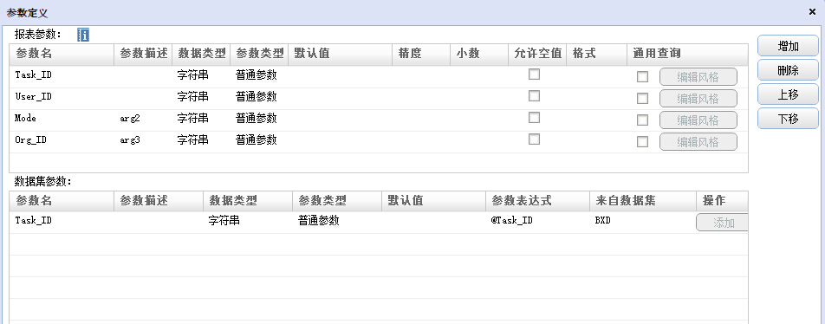Select the 数据类型 cell for User_ID

pos(201,97)
